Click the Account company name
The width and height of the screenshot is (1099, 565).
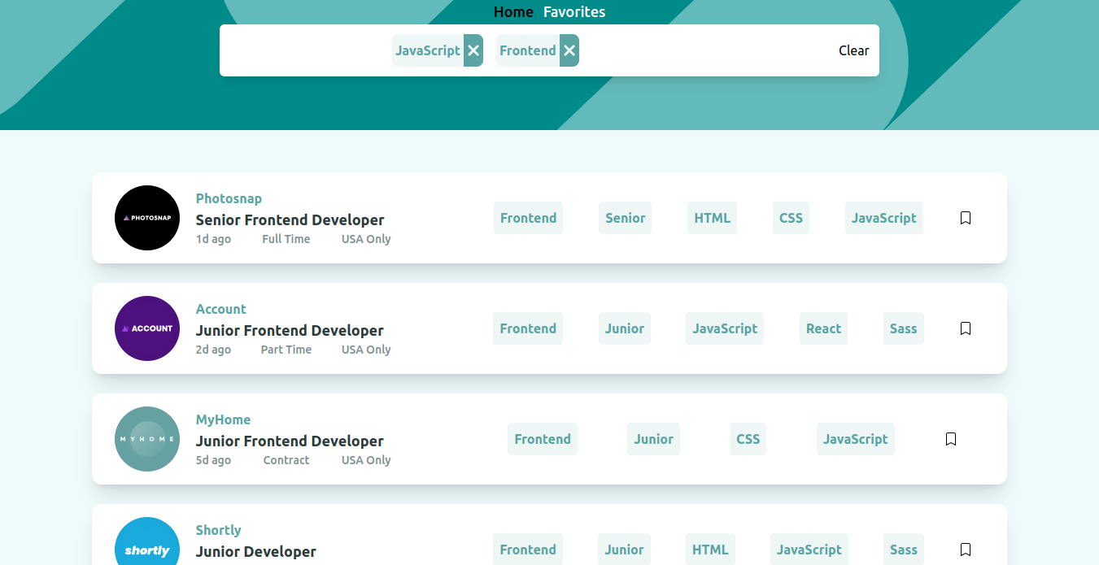(x=221, y=309)
